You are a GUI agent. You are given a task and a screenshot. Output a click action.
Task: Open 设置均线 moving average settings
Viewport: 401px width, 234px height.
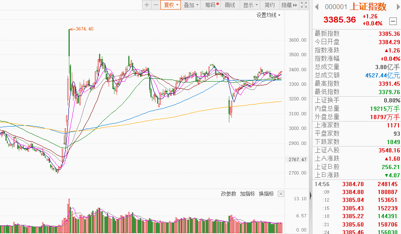[268, 15]
